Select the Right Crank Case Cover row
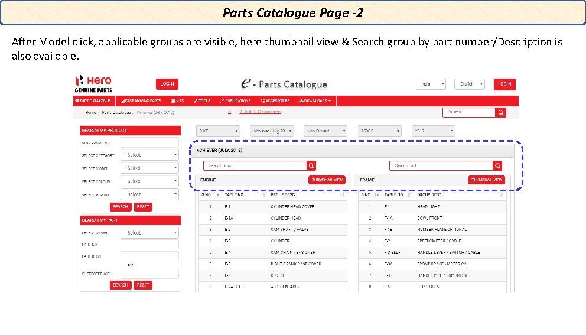This screenshot has height=335, width=586. point(273,264)
